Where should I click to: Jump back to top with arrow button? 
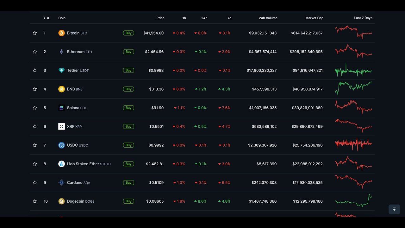pyautogui.click(x=394, y=209)
